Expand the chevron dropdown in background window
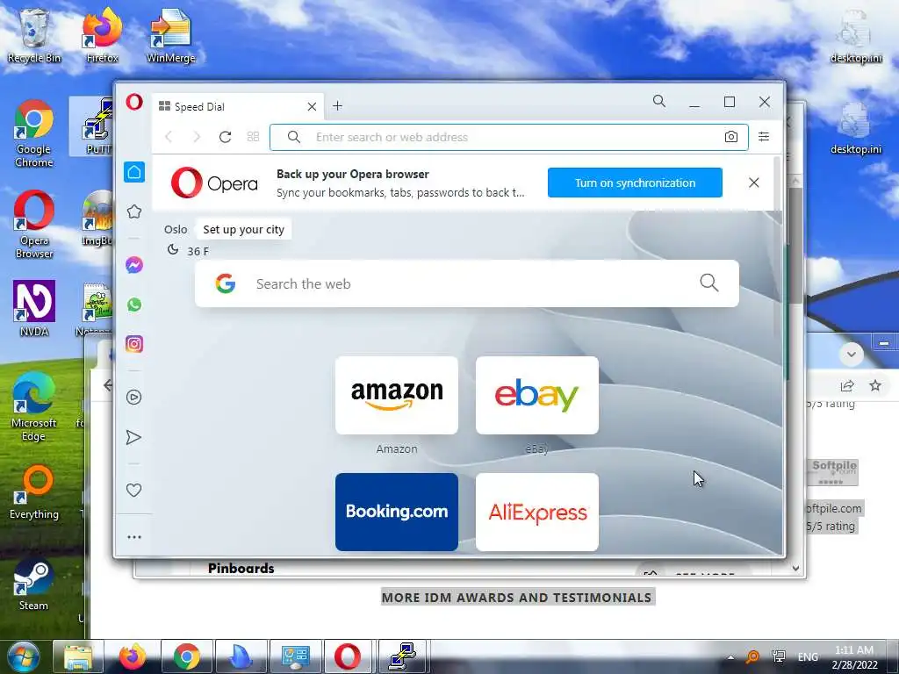 coord(852,355)
